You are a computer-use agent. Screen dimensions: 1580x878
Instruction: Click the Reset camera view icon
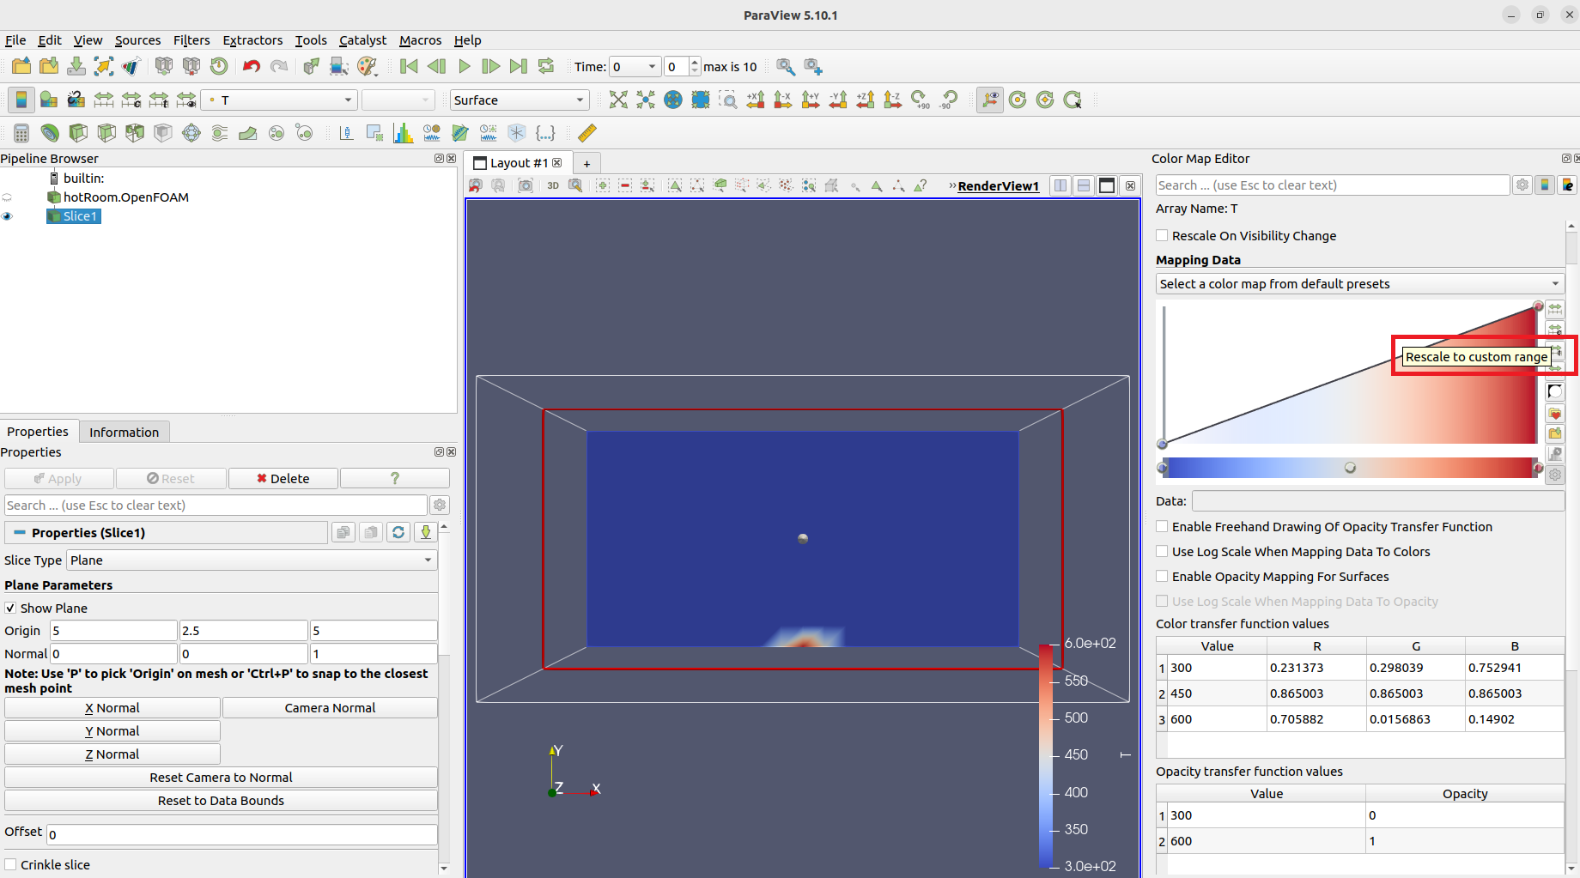tap(617, 100)
